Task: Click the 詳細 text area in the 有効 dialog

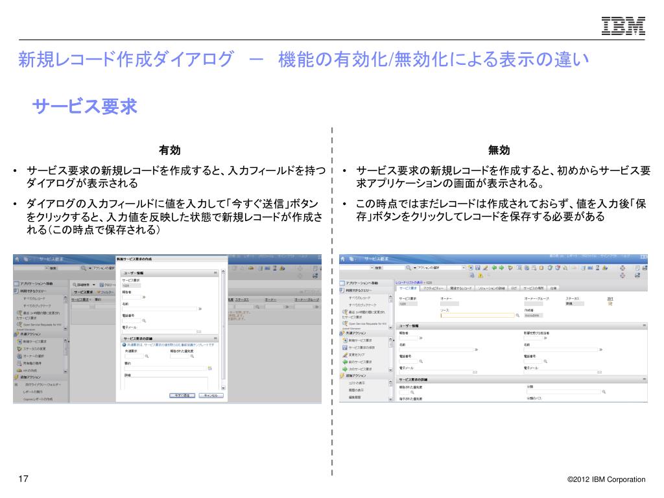Action: coord(166,383)
